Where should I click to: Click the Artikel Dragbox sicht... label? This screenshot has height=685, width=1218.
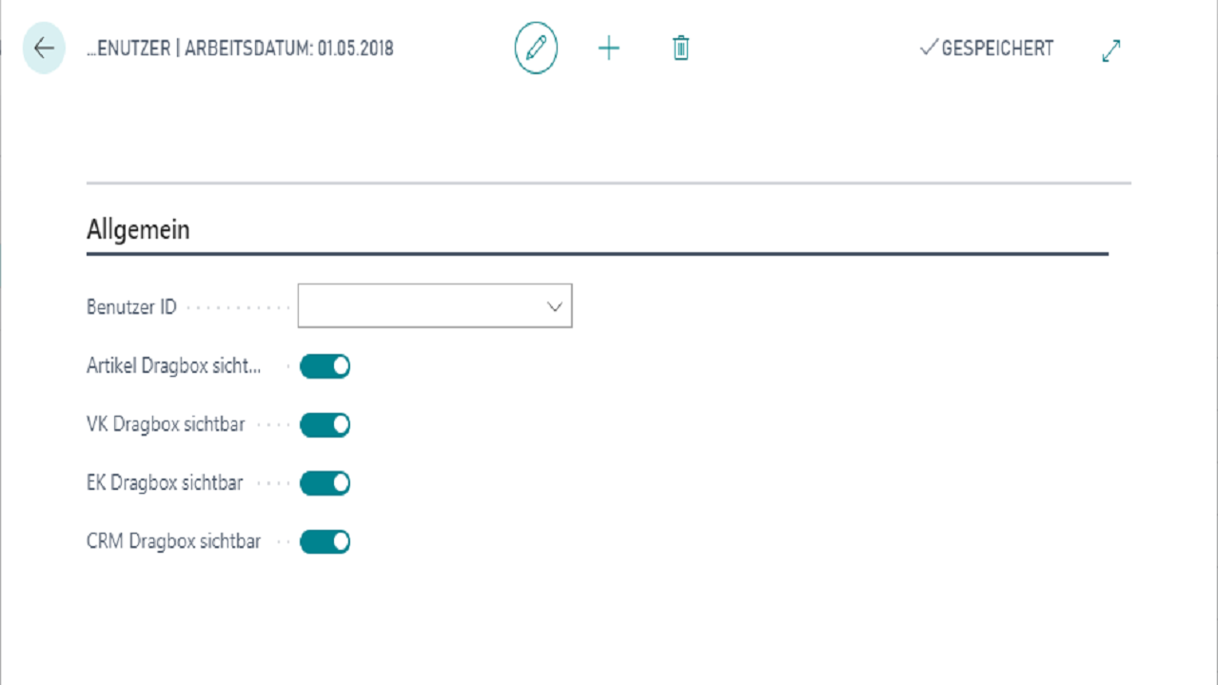(x=173, y=366)
